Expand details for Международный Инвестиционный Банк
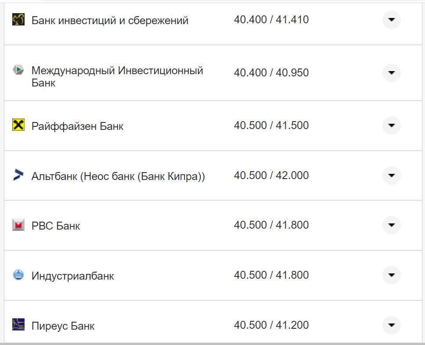Screen dimensions: 425x345 (x=391, y=73)
